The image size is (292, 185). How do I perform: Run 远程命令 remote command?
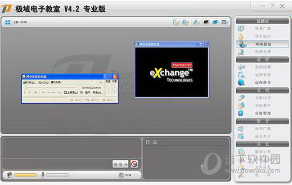point(262,82)
